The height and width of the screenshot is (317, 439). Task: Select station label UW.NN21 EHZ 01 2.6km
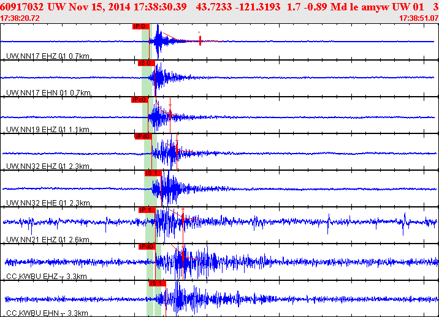(48, 240)
